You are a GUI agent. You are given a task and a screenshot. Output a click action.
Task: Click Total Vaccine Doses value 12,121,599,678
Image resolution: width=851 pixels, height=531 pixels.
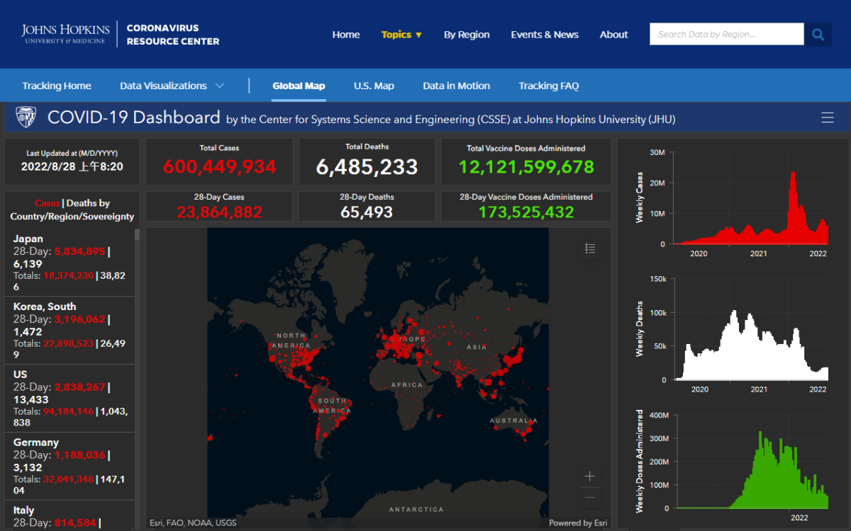526,167
